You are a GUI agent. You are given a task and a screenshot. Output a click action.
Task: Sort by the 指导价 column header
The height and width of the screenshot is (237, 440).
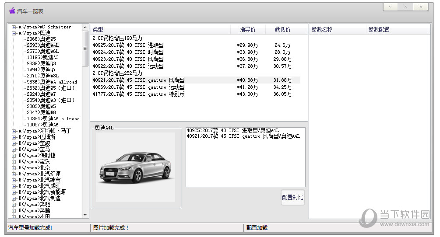[248, 29]
